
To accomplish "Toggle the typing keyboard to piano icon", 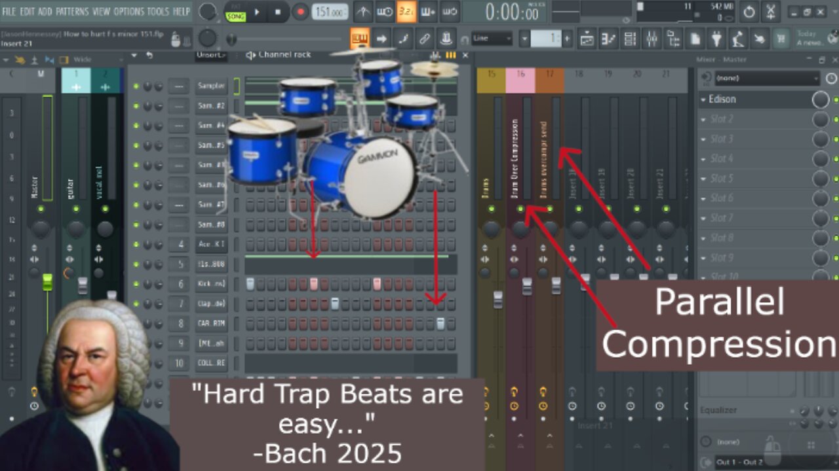I will pyautogui.click(x=359, y=38).
